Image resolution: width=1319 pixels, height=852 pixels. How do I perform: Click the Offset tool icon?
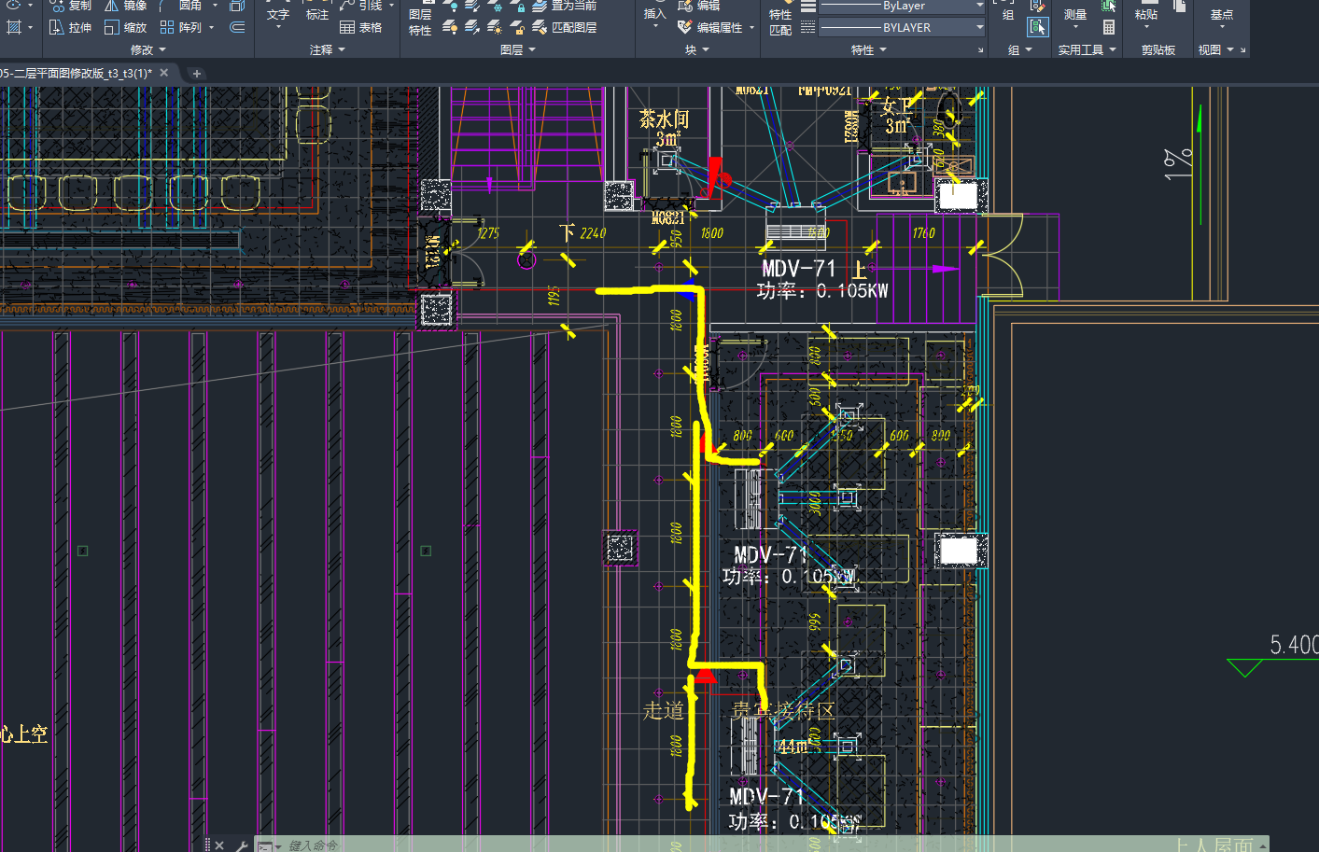click(237, 27)
